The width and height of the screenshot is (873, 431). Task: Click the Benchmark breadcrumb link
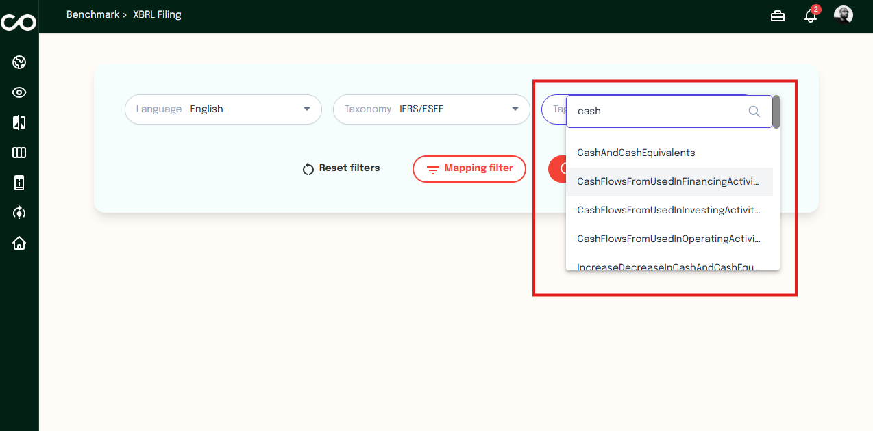[93, 14]
